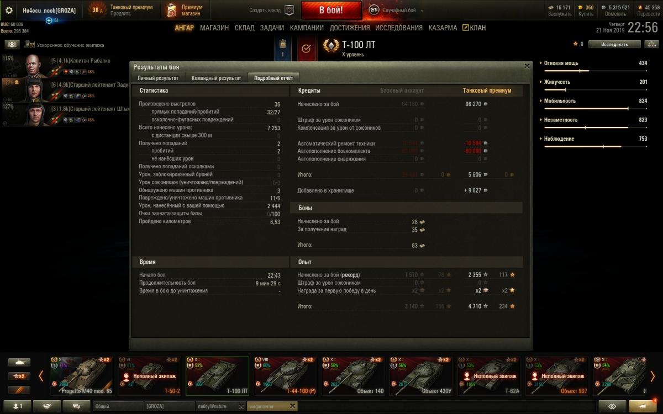Click the personal reserves icon above tank name
This screenshot has height=414, width=663.
[283, 49]
